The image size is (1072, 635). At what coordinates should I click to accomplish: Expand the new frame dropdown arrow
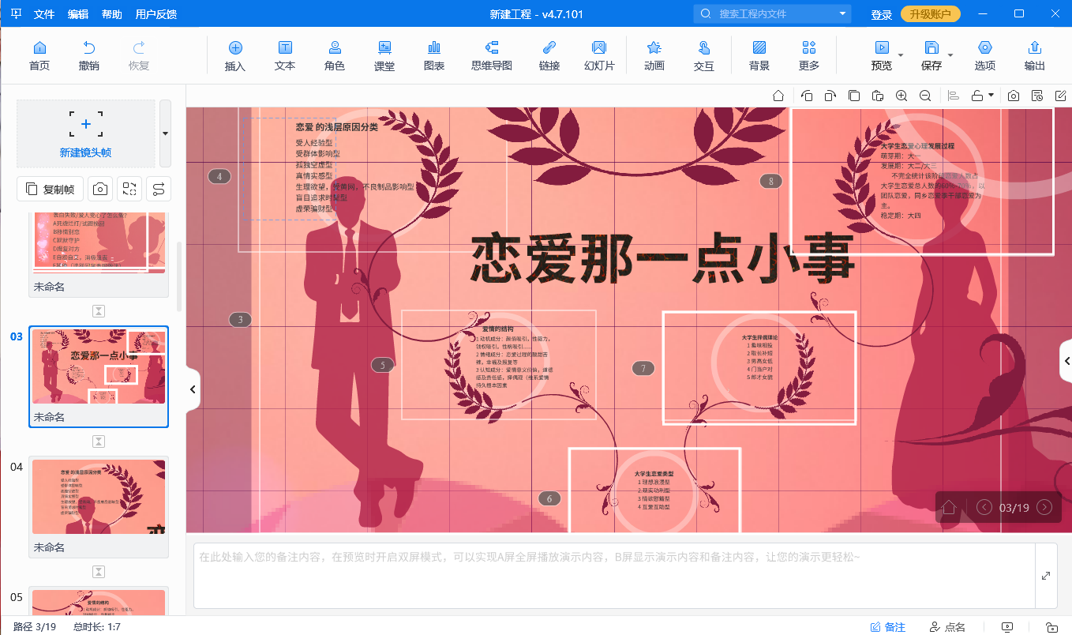(165, 133)
